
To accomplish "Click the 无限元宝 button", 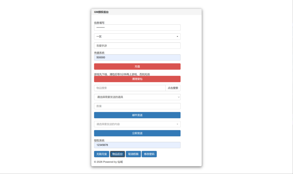I will (101, 154).
